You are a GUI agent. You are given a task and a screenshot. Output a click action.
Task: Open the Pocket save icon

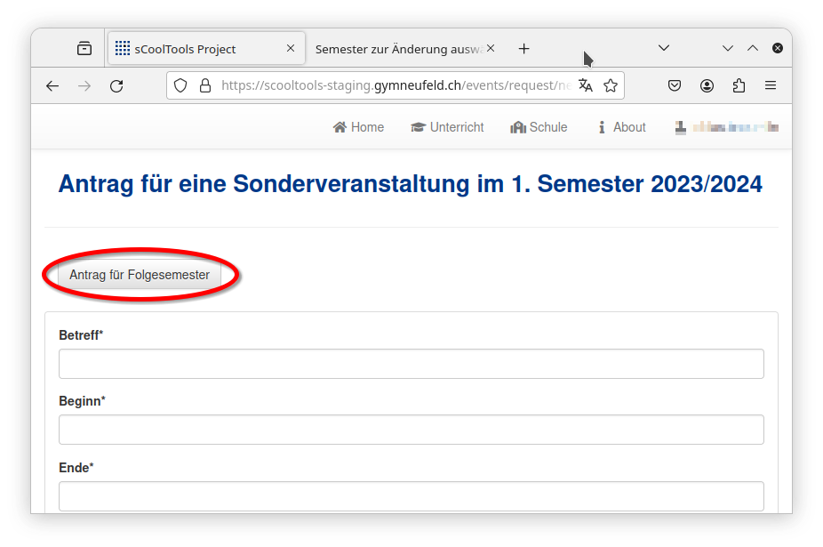(x=675, y=86)
